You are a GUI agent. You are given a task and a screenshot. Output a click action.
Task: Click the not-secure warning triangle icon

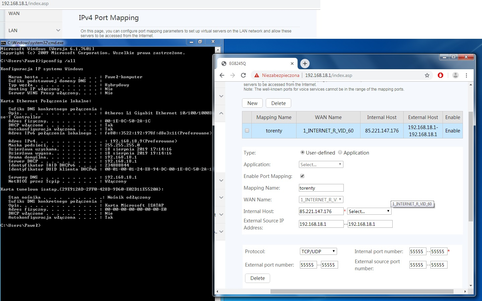(257, 75)
